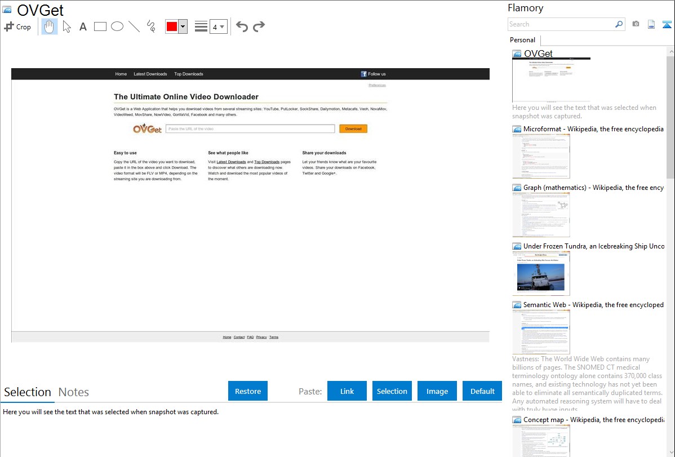Viewport: 675px width, 457px height.
Task: Click the Flamory icon beside the OVGet heading
Action: (7, 10)
